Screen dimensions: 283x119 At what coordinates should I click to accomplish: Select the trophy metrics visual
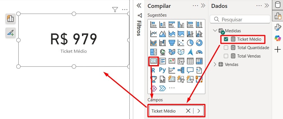pos(153,79)
